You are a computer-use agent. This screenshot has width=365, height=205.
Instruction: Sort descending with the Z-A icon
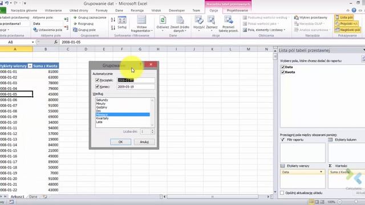click(x=113, y=28)
